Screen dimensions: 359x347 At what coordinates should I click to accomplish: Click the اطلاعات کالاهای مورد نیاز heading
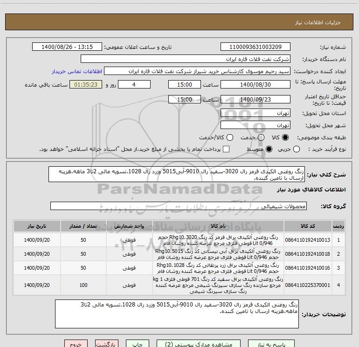point(311,190)
